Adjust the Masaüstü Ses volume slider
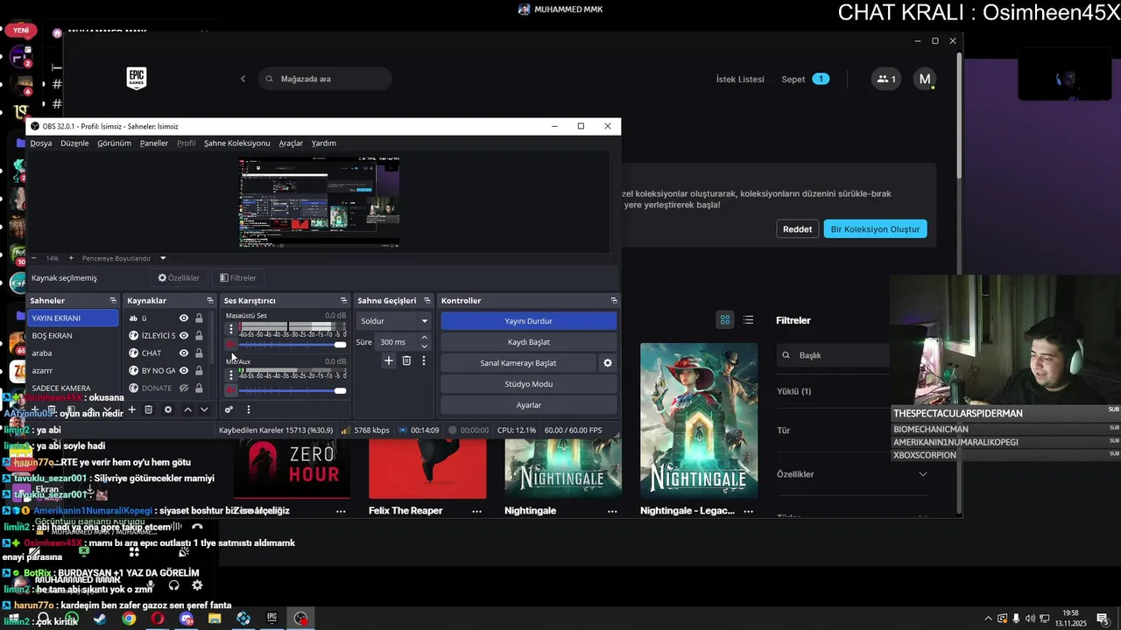The height and width of the screenshot is (630, 1121). pos(293,345)
